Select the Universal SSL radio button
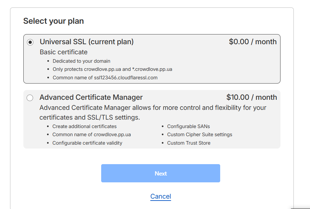The image size is (310, 209). 30,42
